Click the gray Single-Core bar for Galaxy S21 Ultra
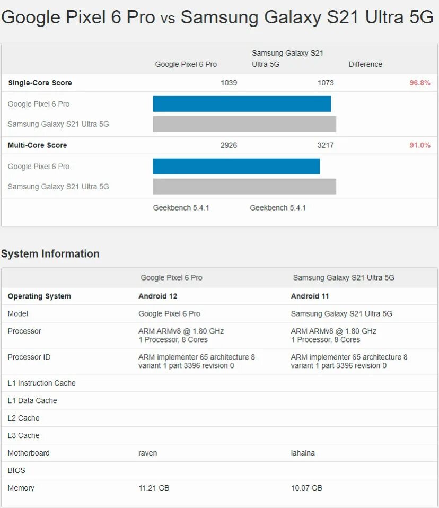Image resolution: width=439 pixels, height=508 pixels. [x=244, y=124]
